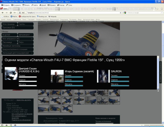Open the Моя страница menu item

[9, 24]
